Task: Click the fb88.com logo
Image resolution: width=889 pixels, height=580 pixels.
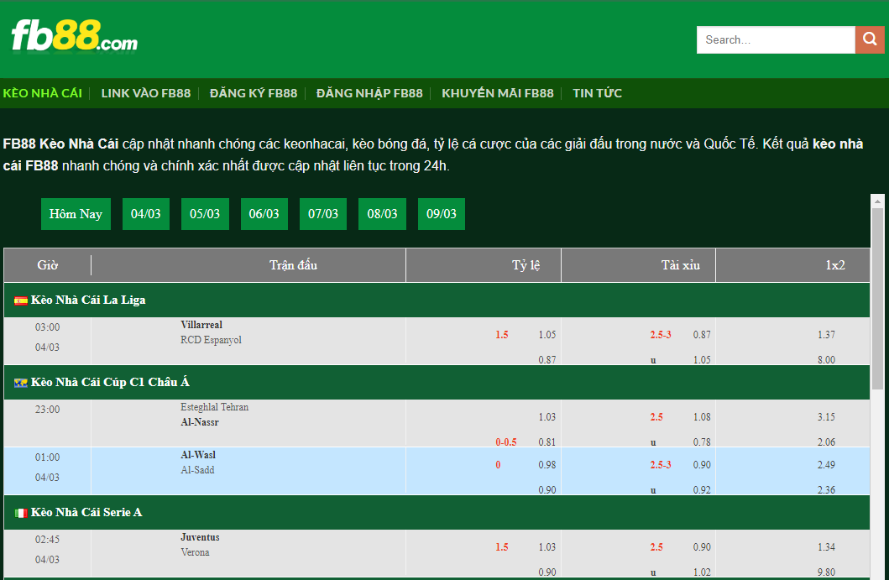Action: 74,36
